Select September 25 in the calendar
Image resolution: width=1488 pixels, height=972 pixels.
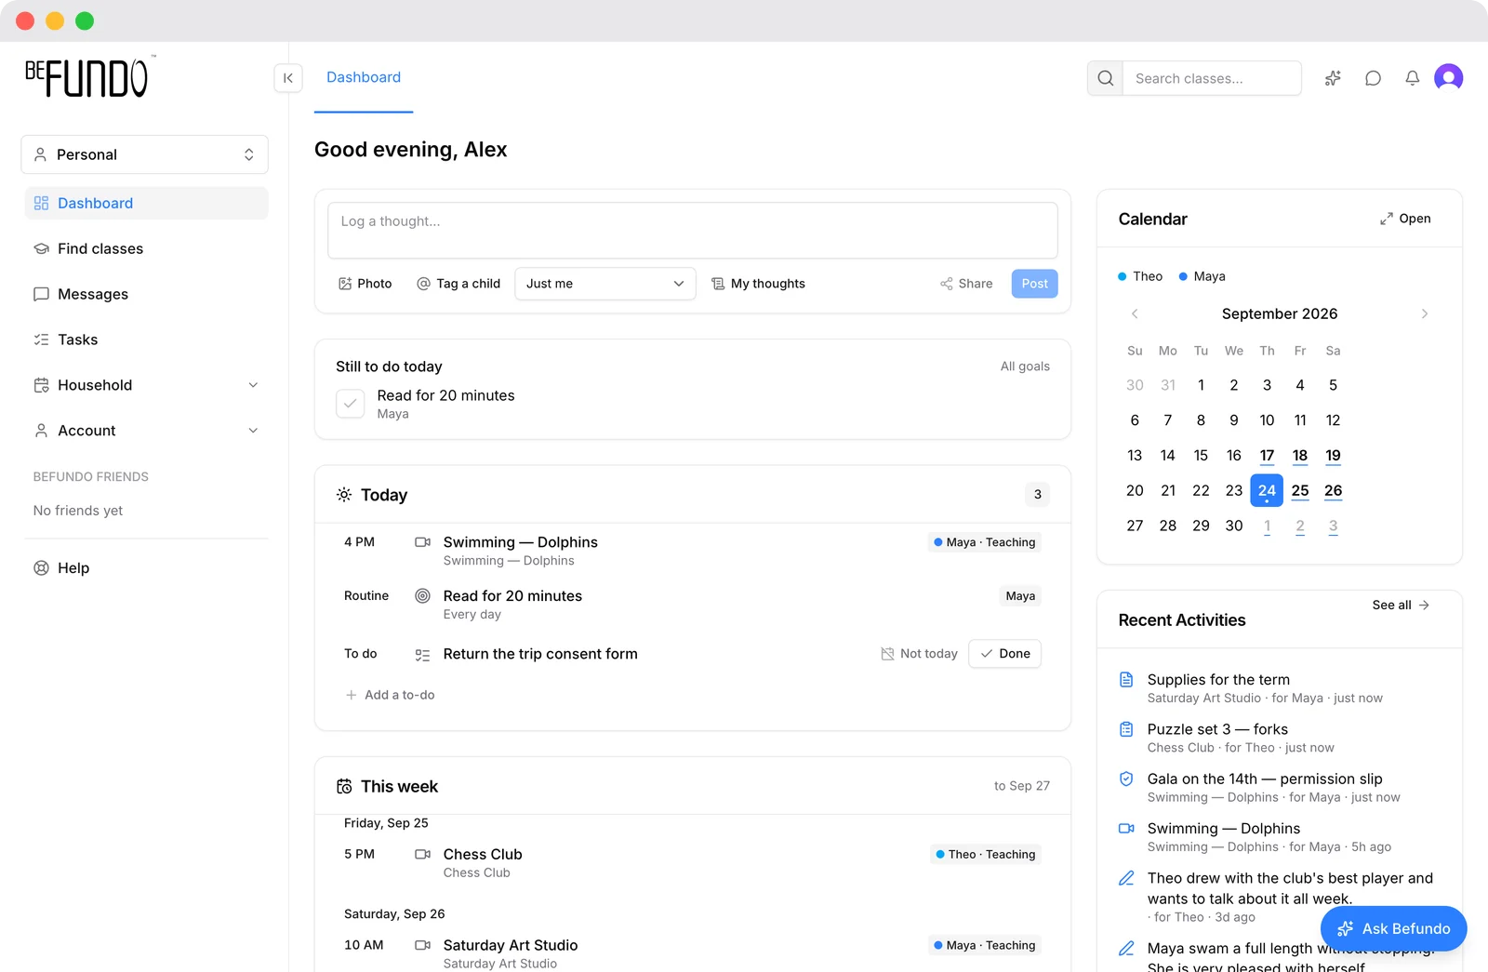(1299, 490)
